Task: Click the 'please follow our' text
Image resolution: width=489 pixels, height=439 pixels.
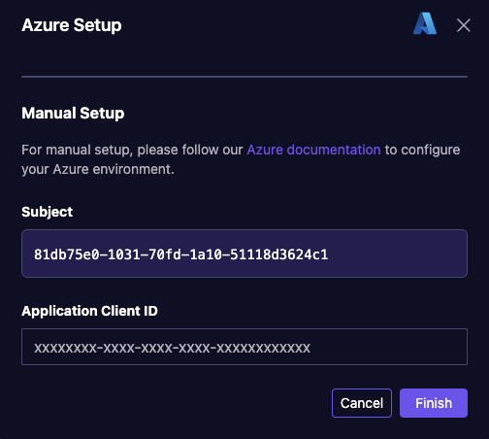Action: [x=190, y=150]
